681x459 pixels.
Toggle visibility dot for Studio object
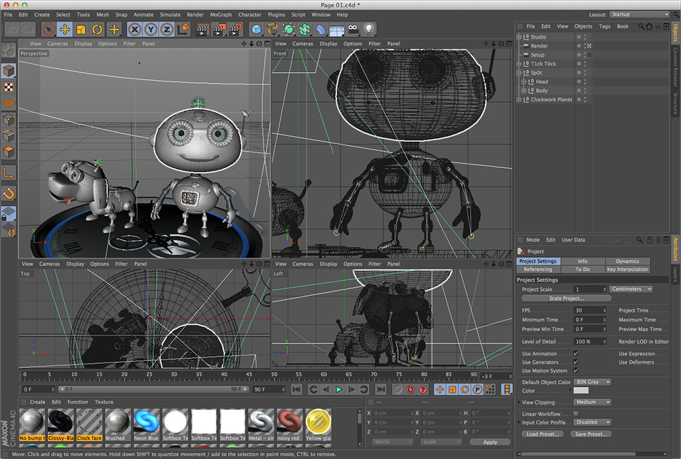(x=579, y=37)
